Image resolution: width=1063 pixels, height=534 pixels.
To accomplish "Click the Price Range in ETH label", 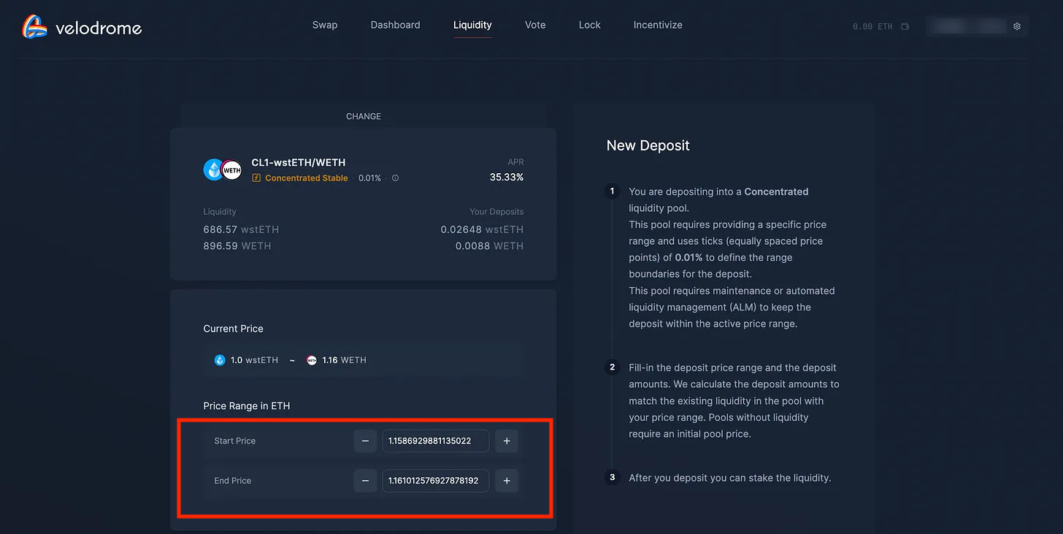I will pos(247,405).
